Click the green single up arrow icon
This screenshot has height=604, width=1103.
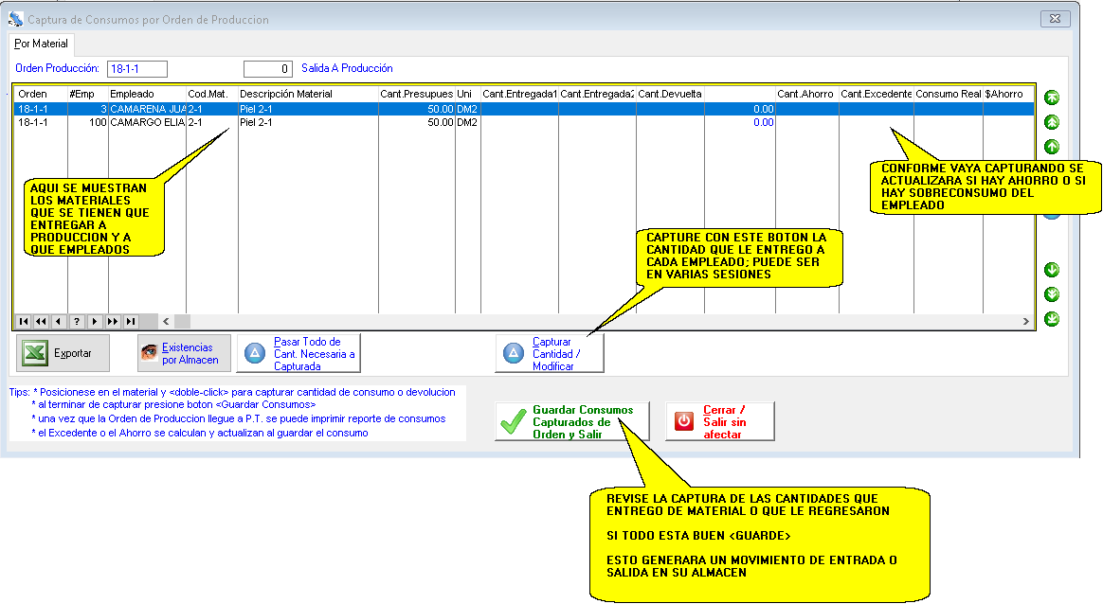[1052, 147]
